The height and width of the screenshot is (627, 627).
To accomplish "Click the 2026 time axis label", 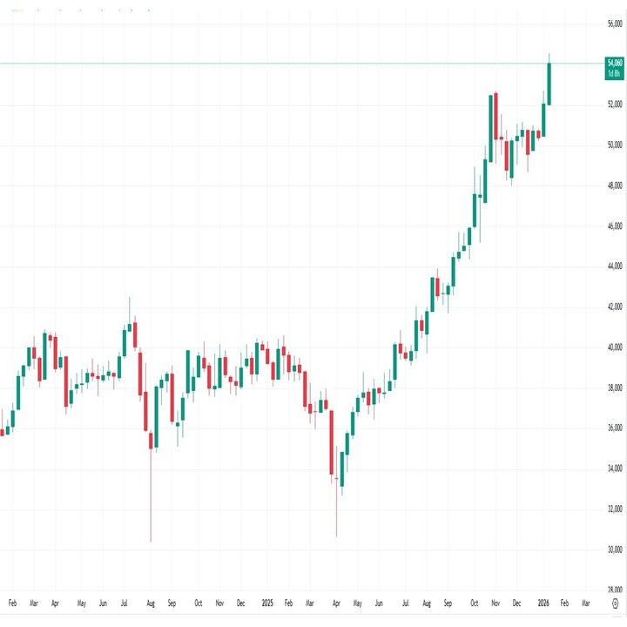I will coord(543,603).
